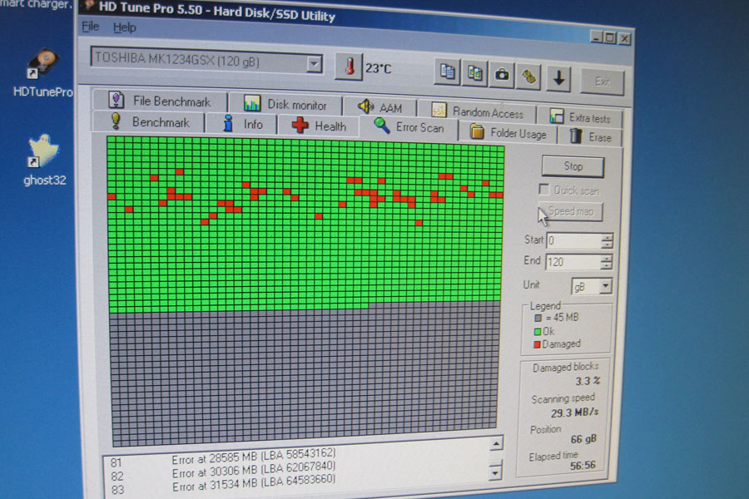The width and height of the screenshot is (749, 499).
Task: Switch to the Disk monitor tab
Action: pos(285,104)
